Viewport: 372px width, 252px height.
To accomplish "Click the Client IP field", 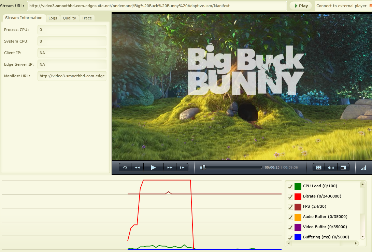I will pyautogui.click(x=72, y=53).
